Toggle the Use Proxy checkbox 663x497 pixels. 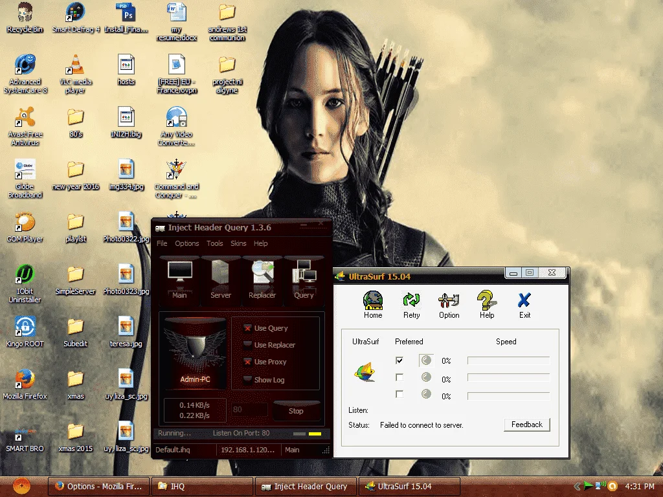coord(248,362)
